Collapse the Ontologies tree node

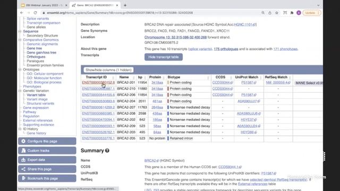[20, 70]
